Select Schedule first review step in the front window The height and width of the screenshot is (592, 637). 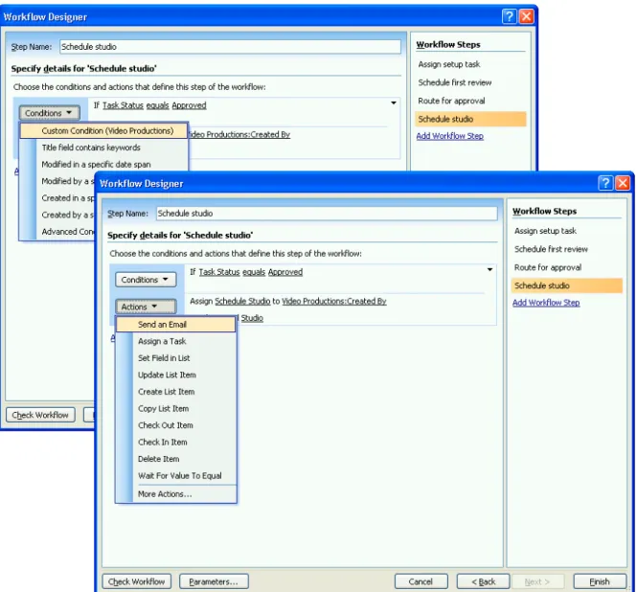(x=551, y=249)
